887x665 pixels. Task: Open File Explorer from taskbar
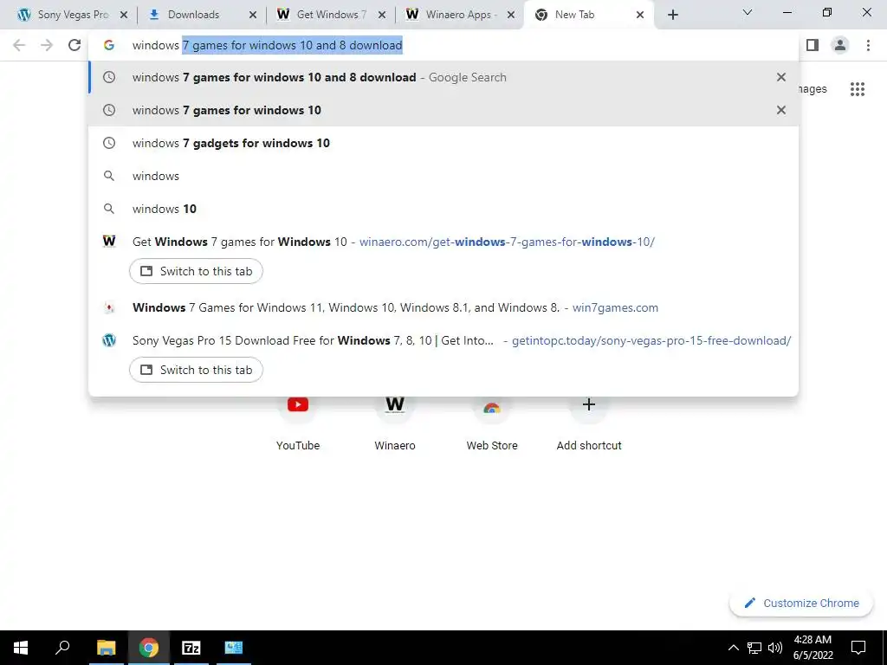106,648
